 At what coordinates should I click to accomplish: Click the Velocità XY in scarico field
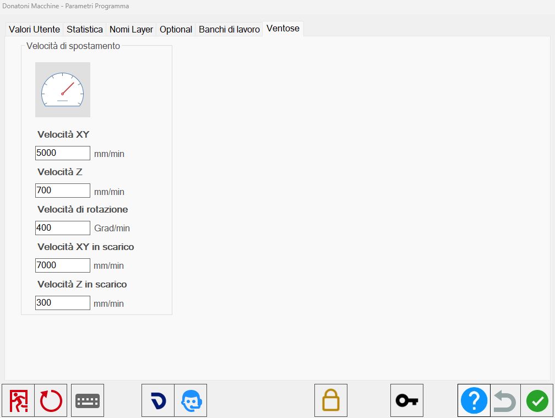click(63, 265)
